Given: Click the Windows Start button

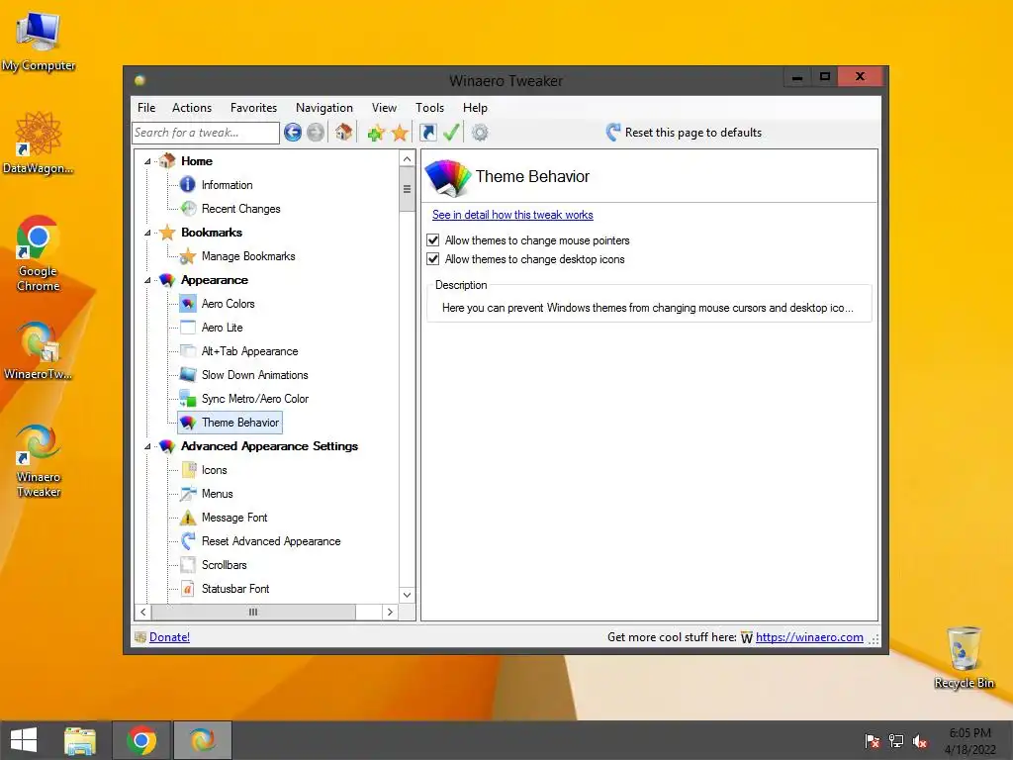Looking at the screenshot, I should pyautogui.click(x=24, y=740).
